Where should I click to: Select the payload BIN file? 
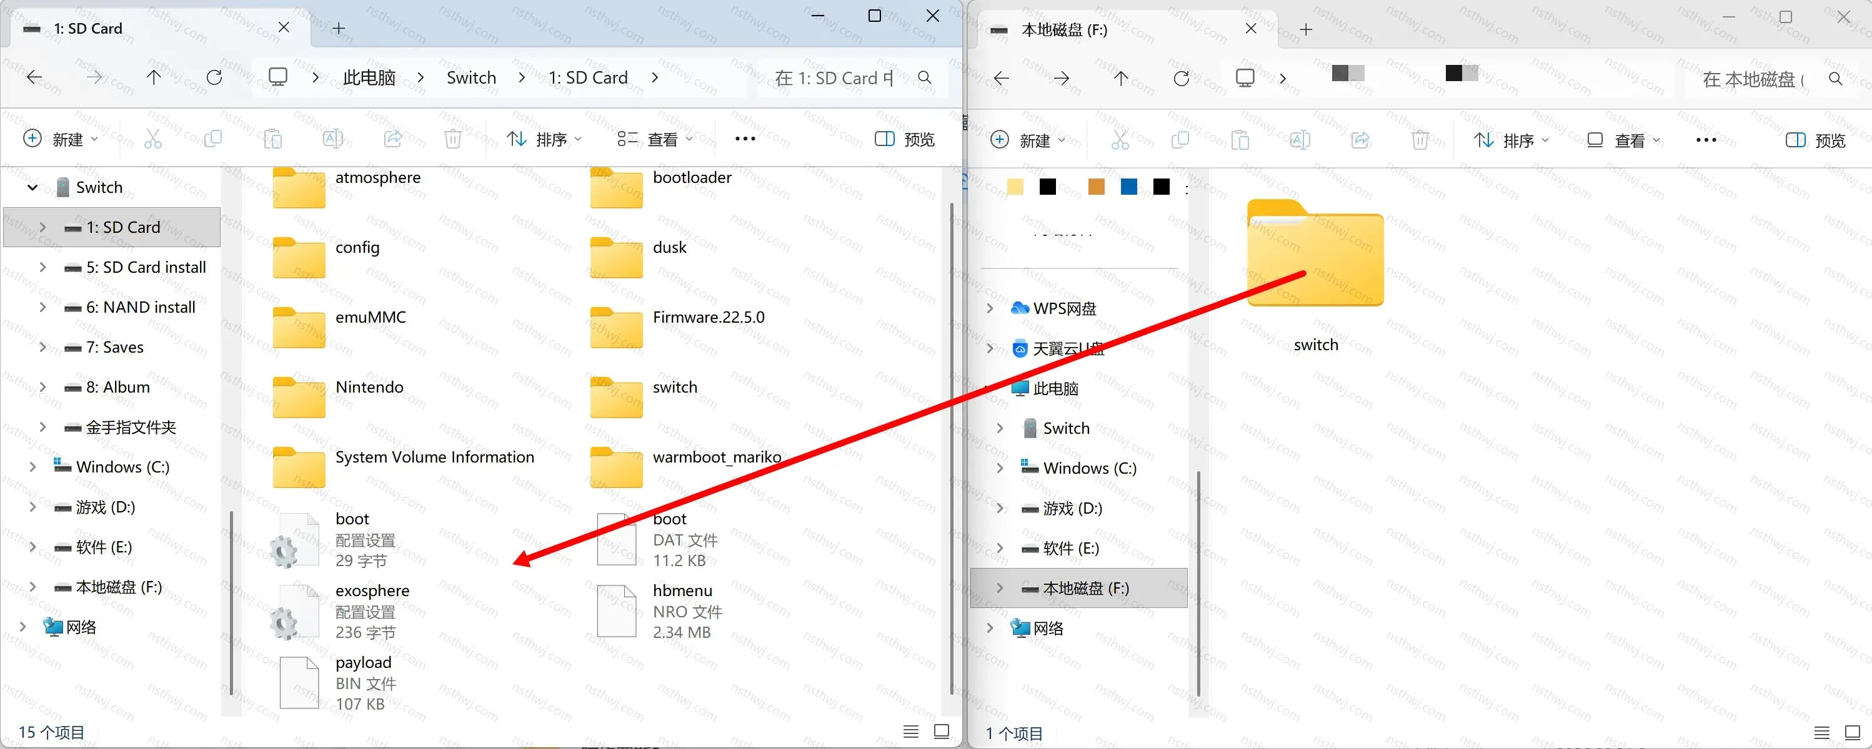point(338,683)
